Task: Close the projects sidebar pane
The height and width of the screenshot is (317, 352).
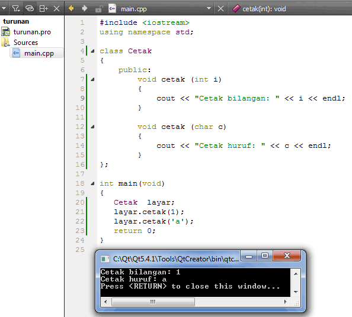Action: click(x=56, y=9)
